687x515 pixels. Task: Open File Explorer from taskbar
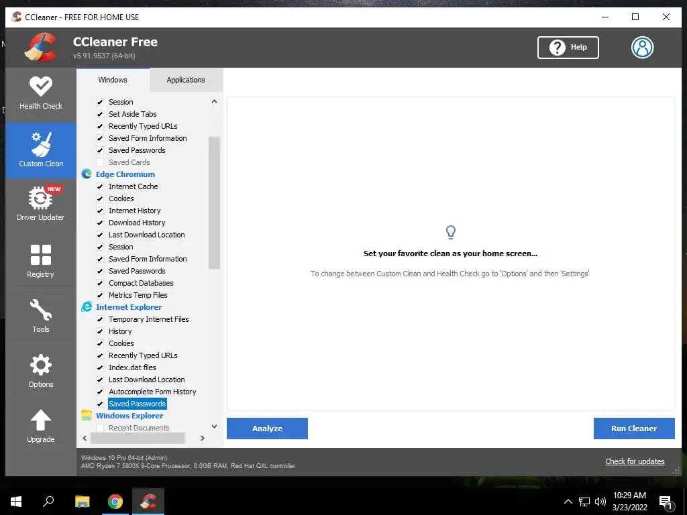pos(82,502)
